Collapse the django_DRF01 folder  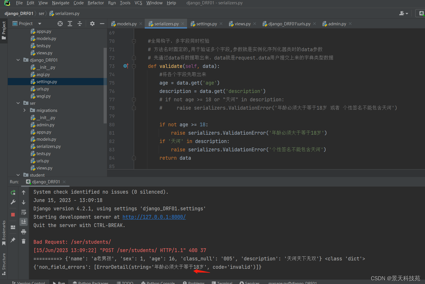(x=18, y=60)
